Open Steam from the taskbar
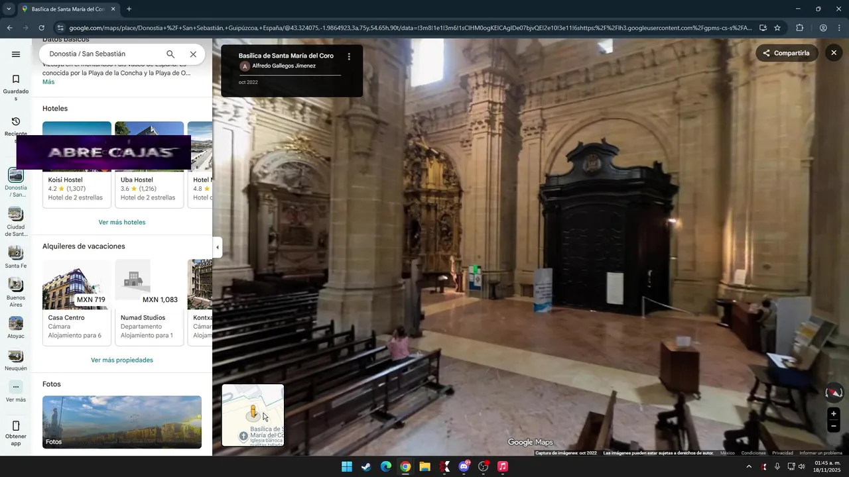This screenshot has height=477, width=849. pos(366,466)
